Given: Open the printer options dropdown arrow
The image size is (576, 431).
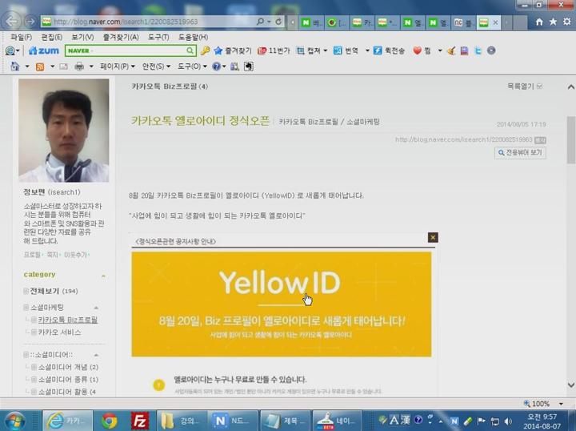Looking at the screenshot, I should [x=91, y=66].
